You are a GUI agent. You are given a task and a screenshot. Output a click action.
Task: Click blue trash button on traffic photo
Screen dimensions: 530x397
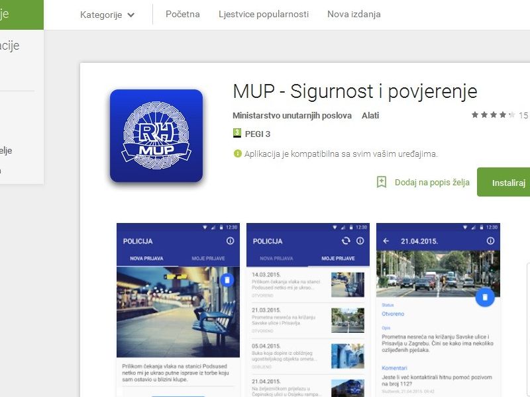click(485, 297)
